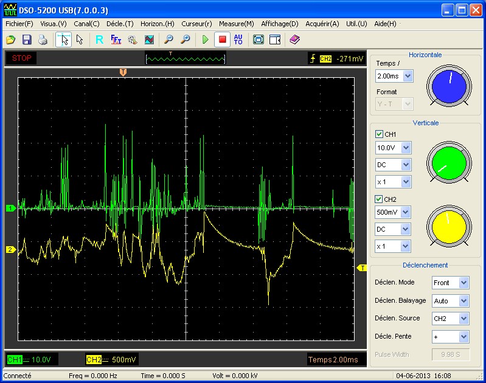Open the FFT function icon
The image size is (486, 383).
click(x=116, y=40)
